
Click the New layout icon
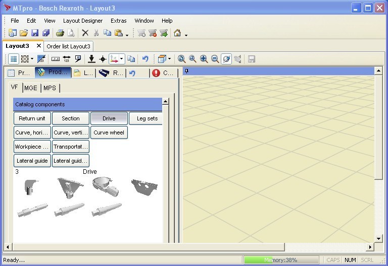point(13,33)
